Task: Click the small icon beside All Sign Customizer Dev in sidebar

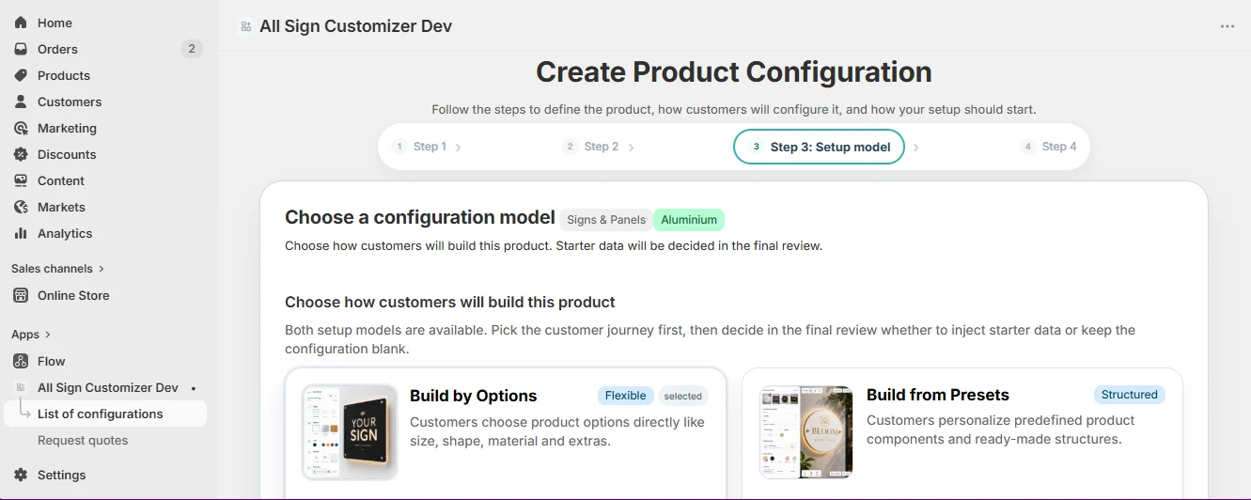Action: (x=21, y=387)
